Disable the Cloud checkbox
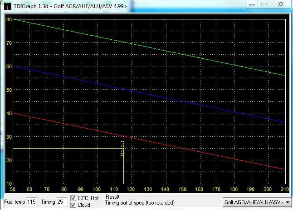The width and height of the screenshot is (293, 210). [x=73, y=205]
